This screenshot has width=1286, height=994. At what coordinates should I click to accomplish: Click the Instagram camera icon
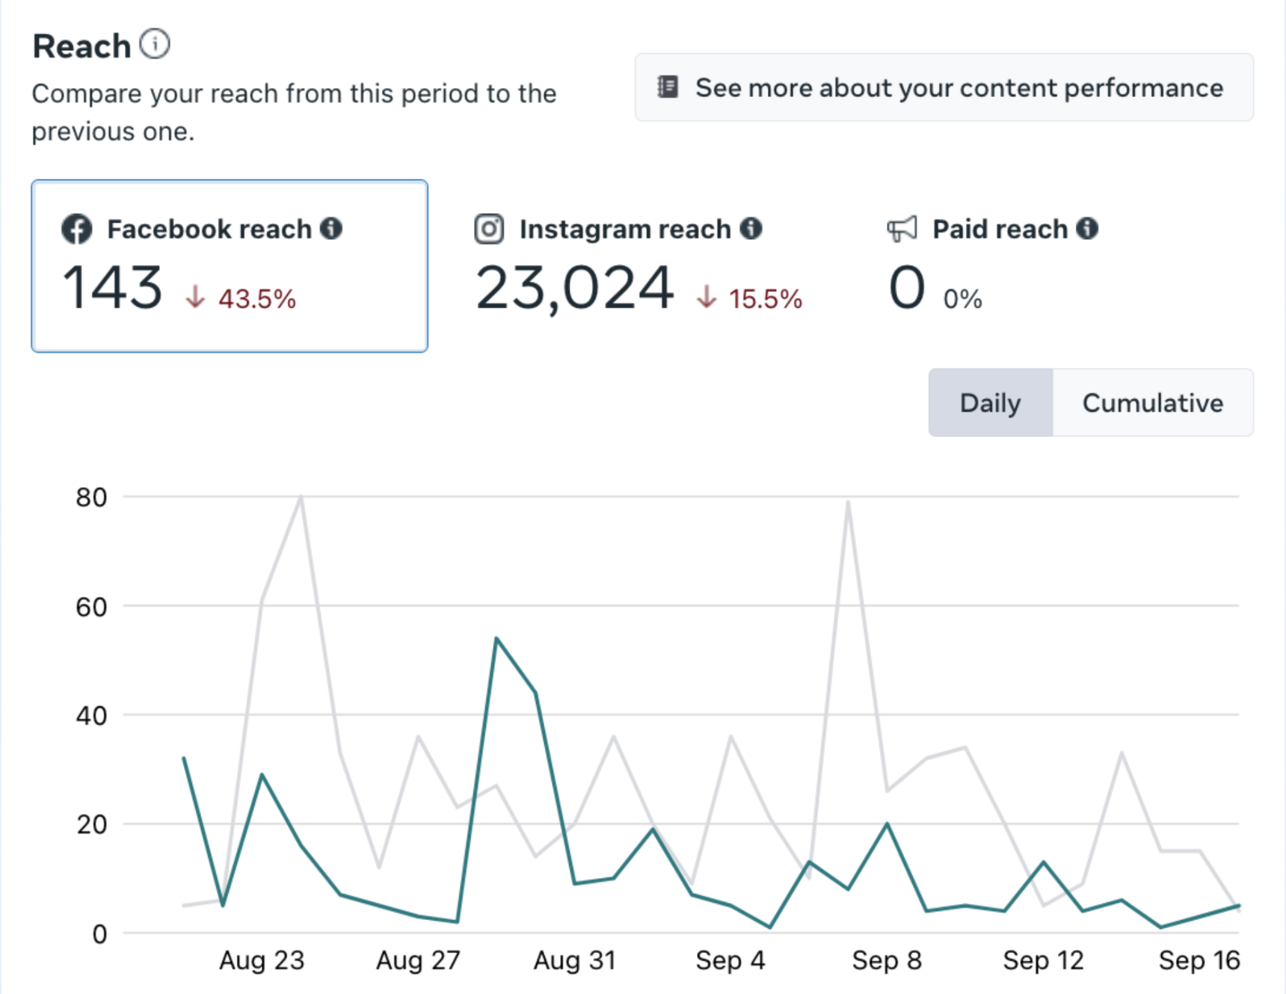tap(488, 229)
